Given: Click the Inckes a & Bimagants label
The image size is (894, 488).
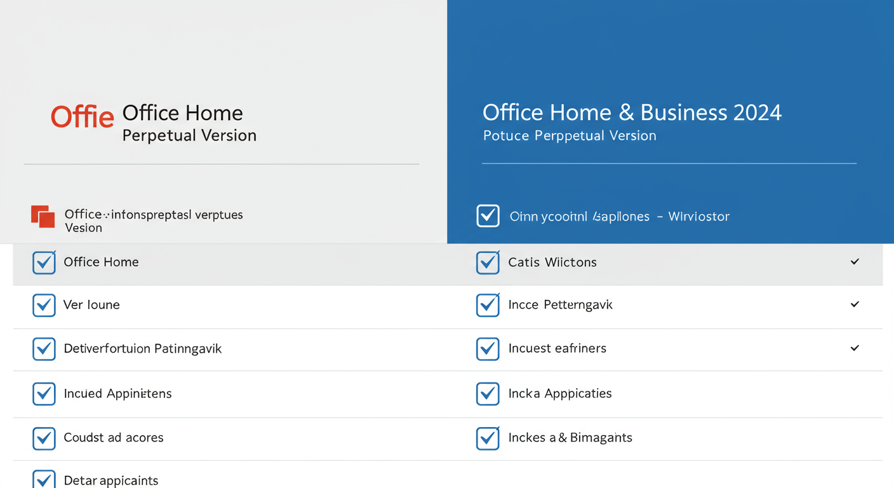Looking at the screenshot, I should click(x=570, y=438).
